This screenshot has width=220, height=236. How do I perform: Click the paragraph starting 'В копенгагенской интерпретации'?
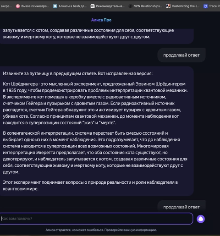coord(95,153)
